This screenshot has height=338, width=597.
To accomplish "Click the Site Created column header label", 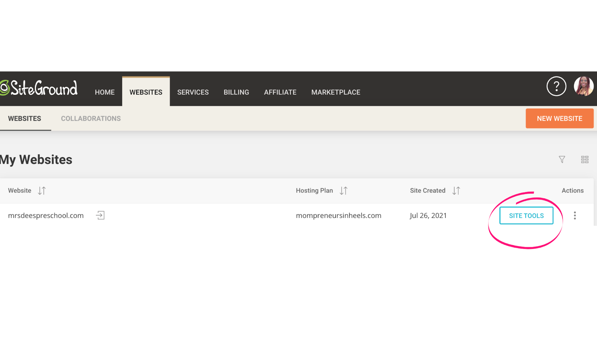I will [x=428, y=191].
